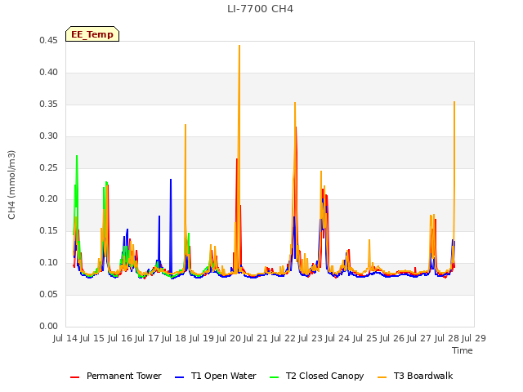The height and width of the screenshot is (392, 523).
Task: Click the CH4 (mmol/m3) y-axis title
Action: point(11,185)
